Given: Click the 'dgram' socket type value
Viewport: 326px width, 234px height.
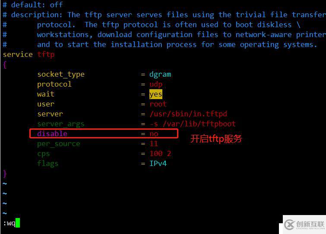Looking at the screenshot, I should coord(160,74).
